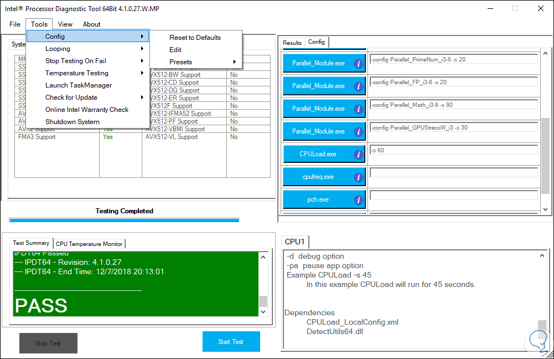Viewport: 554px width, 359px height.
Task: Click the FMA3 Support row label
Action: 37,137
